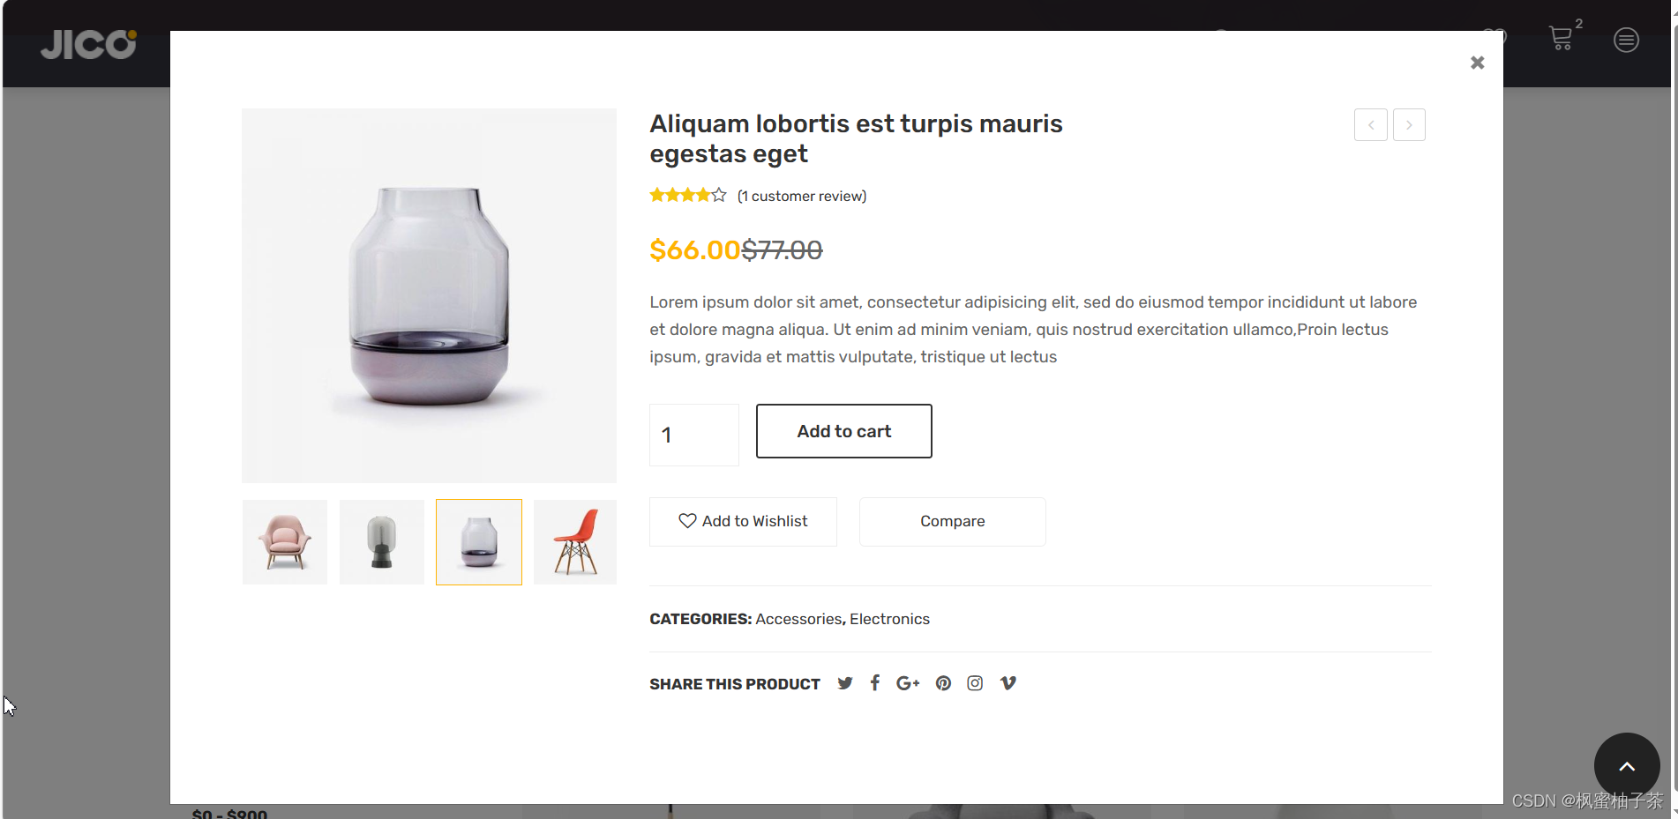Share product on Twitter
Screen dimensions: 1678x819
[x=845, y=683]
